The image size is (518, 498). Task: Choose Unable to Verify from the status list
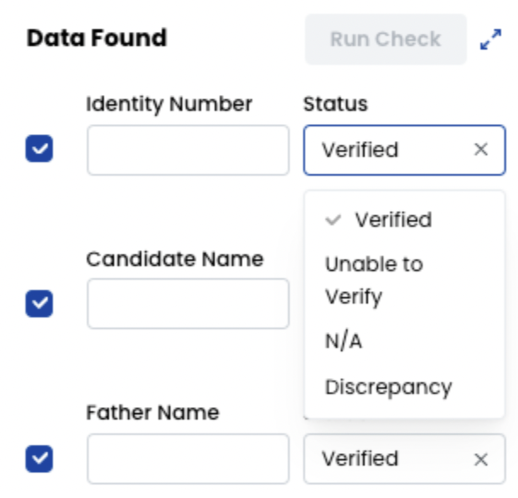pyautogui.click(x=374, y=280)
